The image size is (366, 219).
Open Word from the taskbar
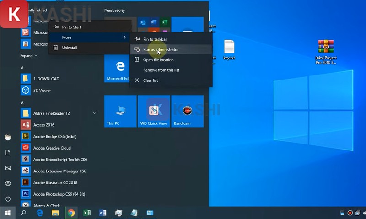pyautogui.click(x=102, y=213)
